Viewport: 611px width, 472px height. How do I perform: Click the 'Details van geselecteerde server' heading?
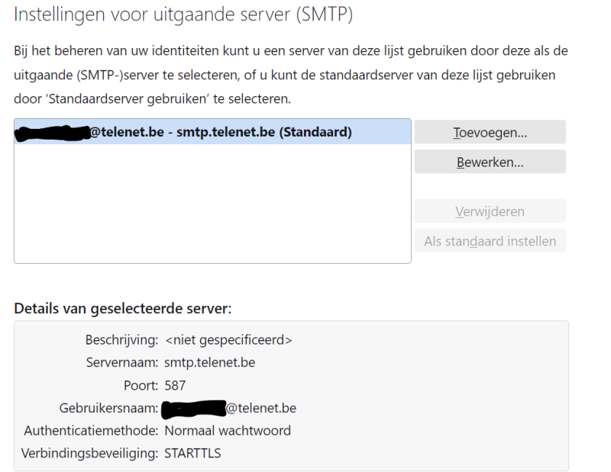(x=123, y=309)
